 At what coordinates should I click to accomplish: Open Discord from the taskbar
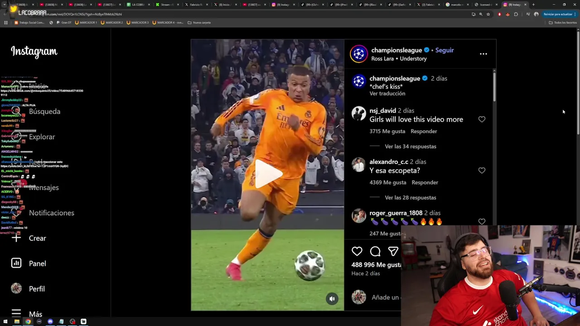[x=50, y=321]
